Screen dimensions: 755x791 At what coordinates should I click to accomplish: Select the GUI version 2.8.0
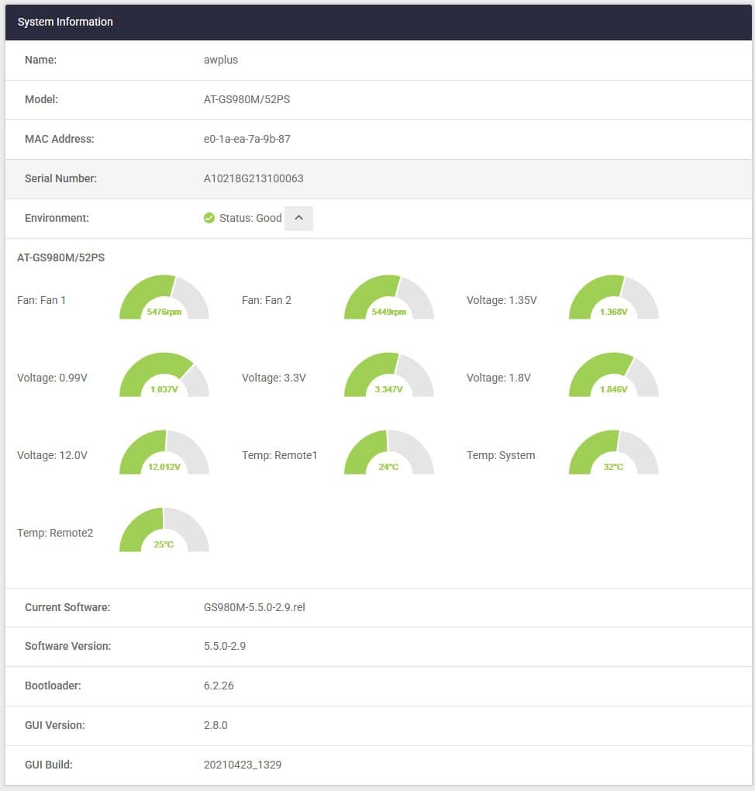(x=215, y=725)
